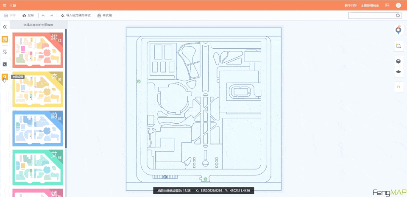The height and width of the screenshot is (197, 407).
Task: Open the hamburger menu next to 主题
Action: (5, 6)
